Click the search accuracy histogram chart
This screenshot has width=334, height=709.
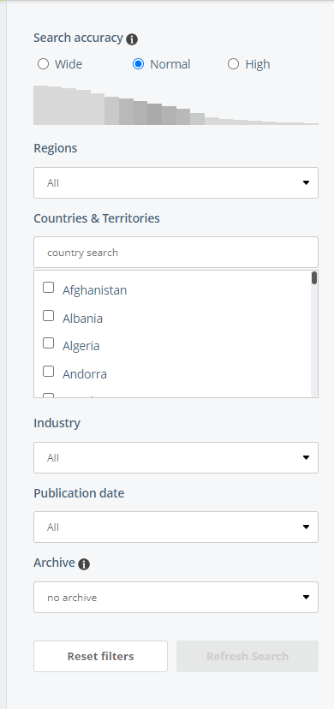[x=176, y=105]
